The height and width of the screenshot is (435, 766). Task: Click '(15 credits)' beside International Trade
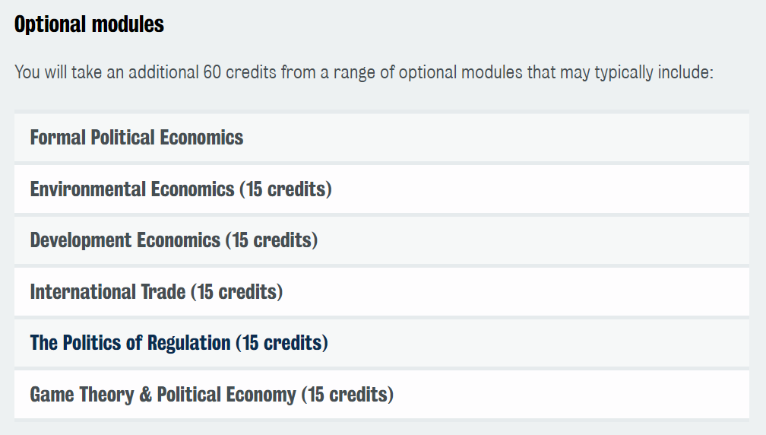click(236, 292)
